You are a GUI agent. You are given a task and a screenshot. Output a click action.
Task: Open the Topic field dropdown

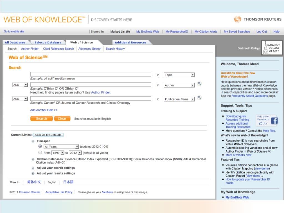coord(179,75)
